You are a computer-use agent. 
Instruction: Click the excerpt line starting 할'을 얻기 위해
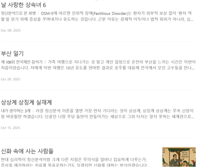[97, 19]
